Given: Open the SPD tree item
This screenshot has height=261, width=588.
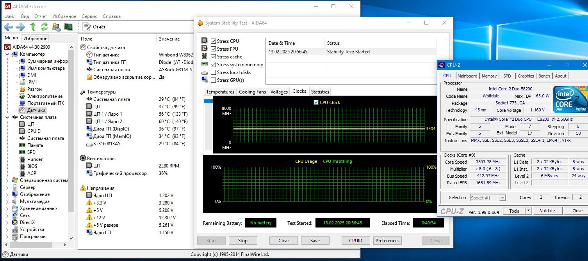Looking at the screenshot, I should pyautogui.click(x=28, y=152).
